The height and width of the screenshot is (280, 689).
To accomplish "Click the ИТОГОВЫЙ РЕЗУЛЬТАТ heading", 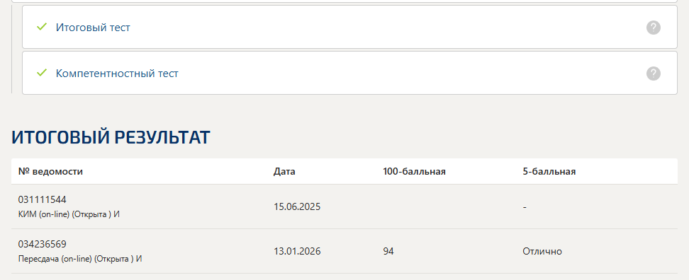I will point(111,137).
